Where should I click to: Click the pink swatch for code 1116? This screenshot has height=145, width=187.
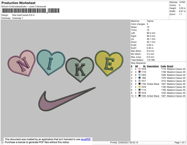[x=140, y=69]
